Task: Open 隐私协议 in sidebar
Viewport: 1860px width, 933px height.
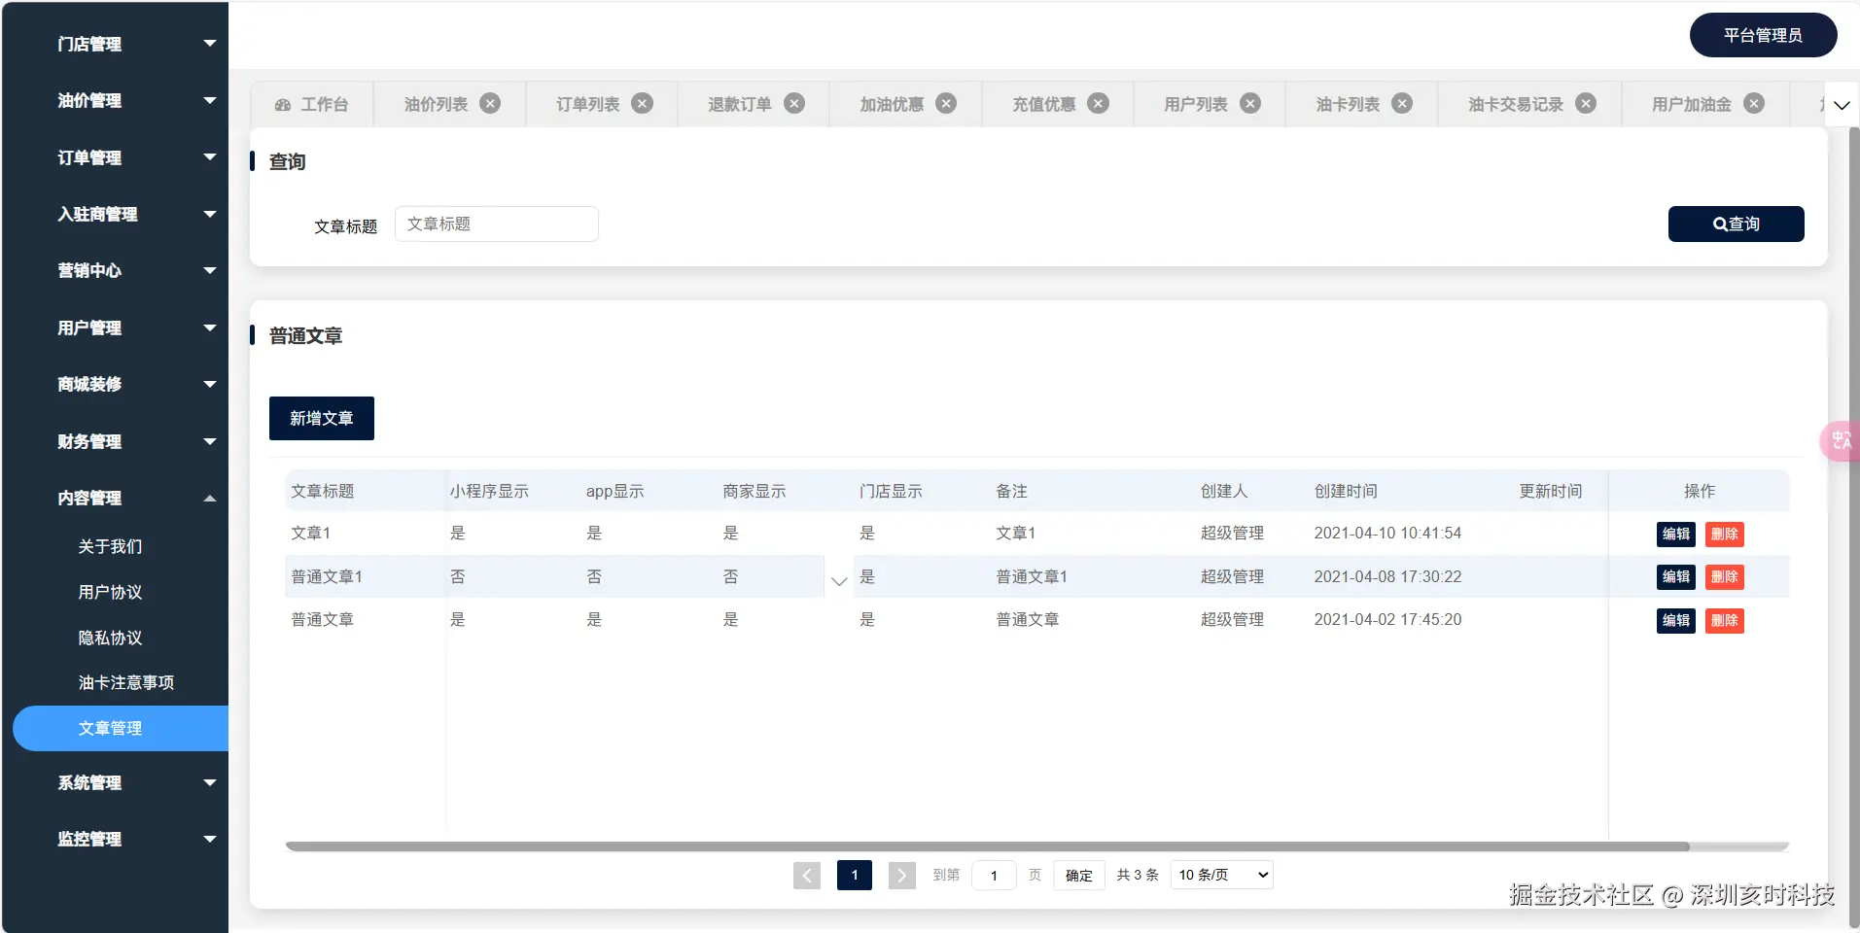Action: pos(110,638)
